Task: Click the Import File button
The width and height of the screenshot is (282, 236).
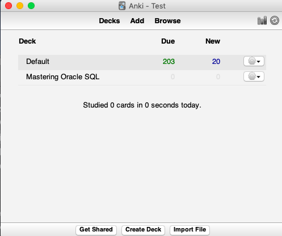Action: pyautogui.click(x=190, y=230)
